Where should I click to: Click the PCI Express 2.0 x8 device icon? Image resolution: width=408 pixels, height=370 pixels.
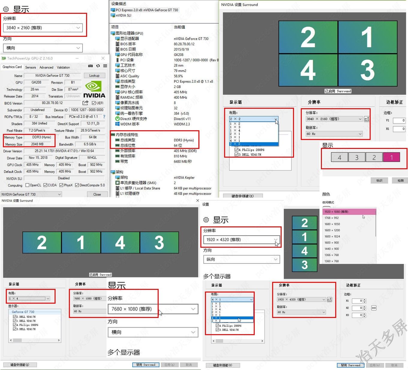click(113, 10)
